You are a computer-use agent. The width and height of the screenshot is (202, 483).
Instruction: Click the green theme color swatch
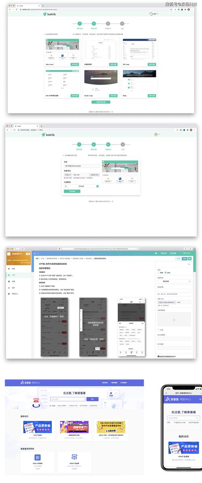(x=98, y=186)
